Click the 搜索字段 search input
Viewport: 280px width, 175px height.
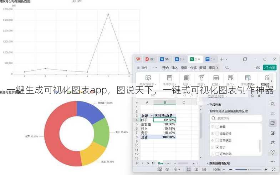click(x=236, y=118)
